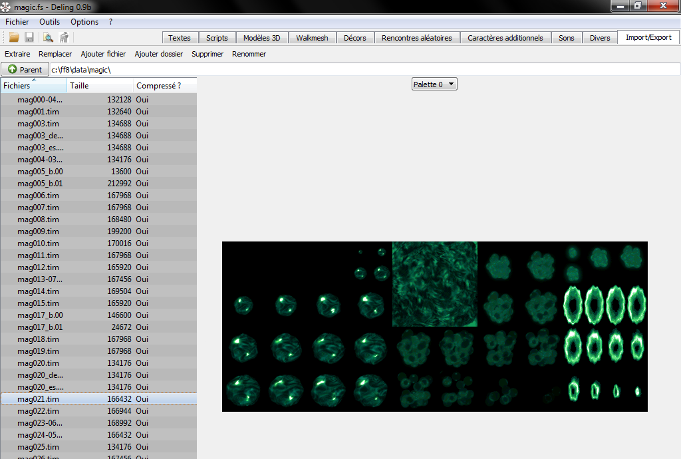
Task: Go up with the Parent button
Action: pos(25,69)
